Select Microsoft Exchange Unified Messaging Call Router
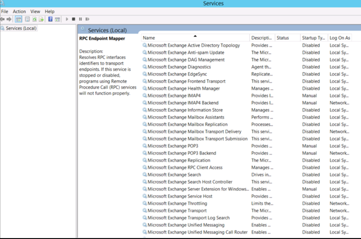The width and height of the screenshot is (361, 239). point(198,232)
